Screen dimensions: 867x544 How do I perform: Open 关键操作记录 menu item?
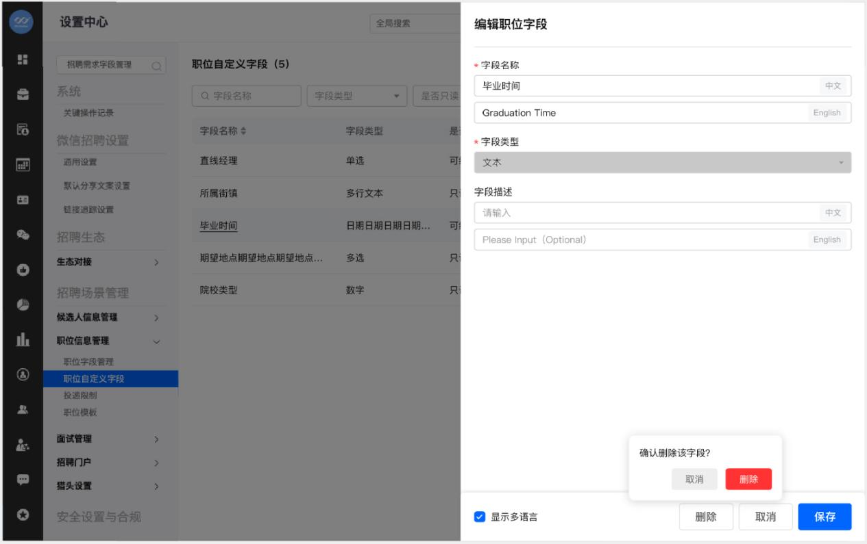[88, 112]
